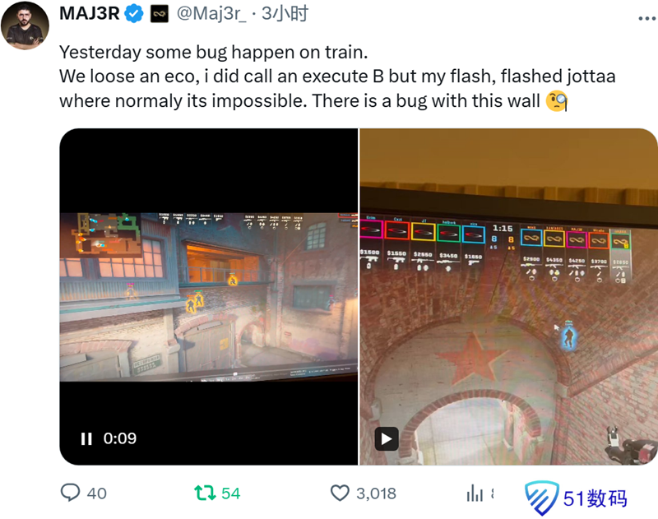658x519 pixels.
Task: Click the blue verified checkmark badge
Action: [x=134, y=14]
